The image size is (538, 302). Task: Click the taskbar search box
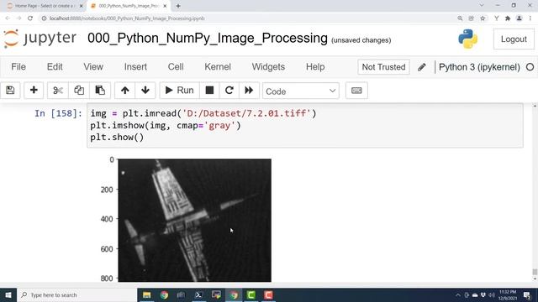(x=76, y=294)
